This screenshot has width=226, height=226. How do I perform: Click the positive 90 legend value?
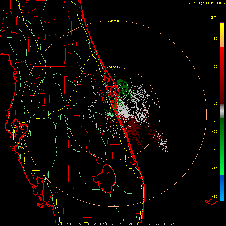216,29
